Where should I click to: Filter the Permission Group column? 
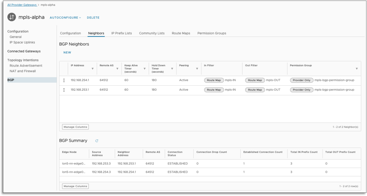[357, 69]
